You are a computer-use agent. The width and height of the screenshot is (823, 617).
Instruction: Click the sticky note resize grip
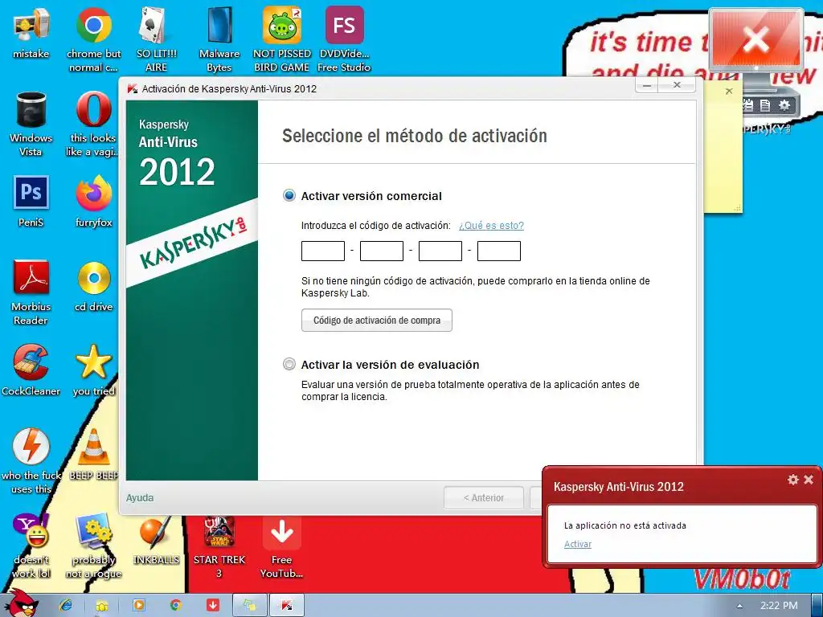738,208
